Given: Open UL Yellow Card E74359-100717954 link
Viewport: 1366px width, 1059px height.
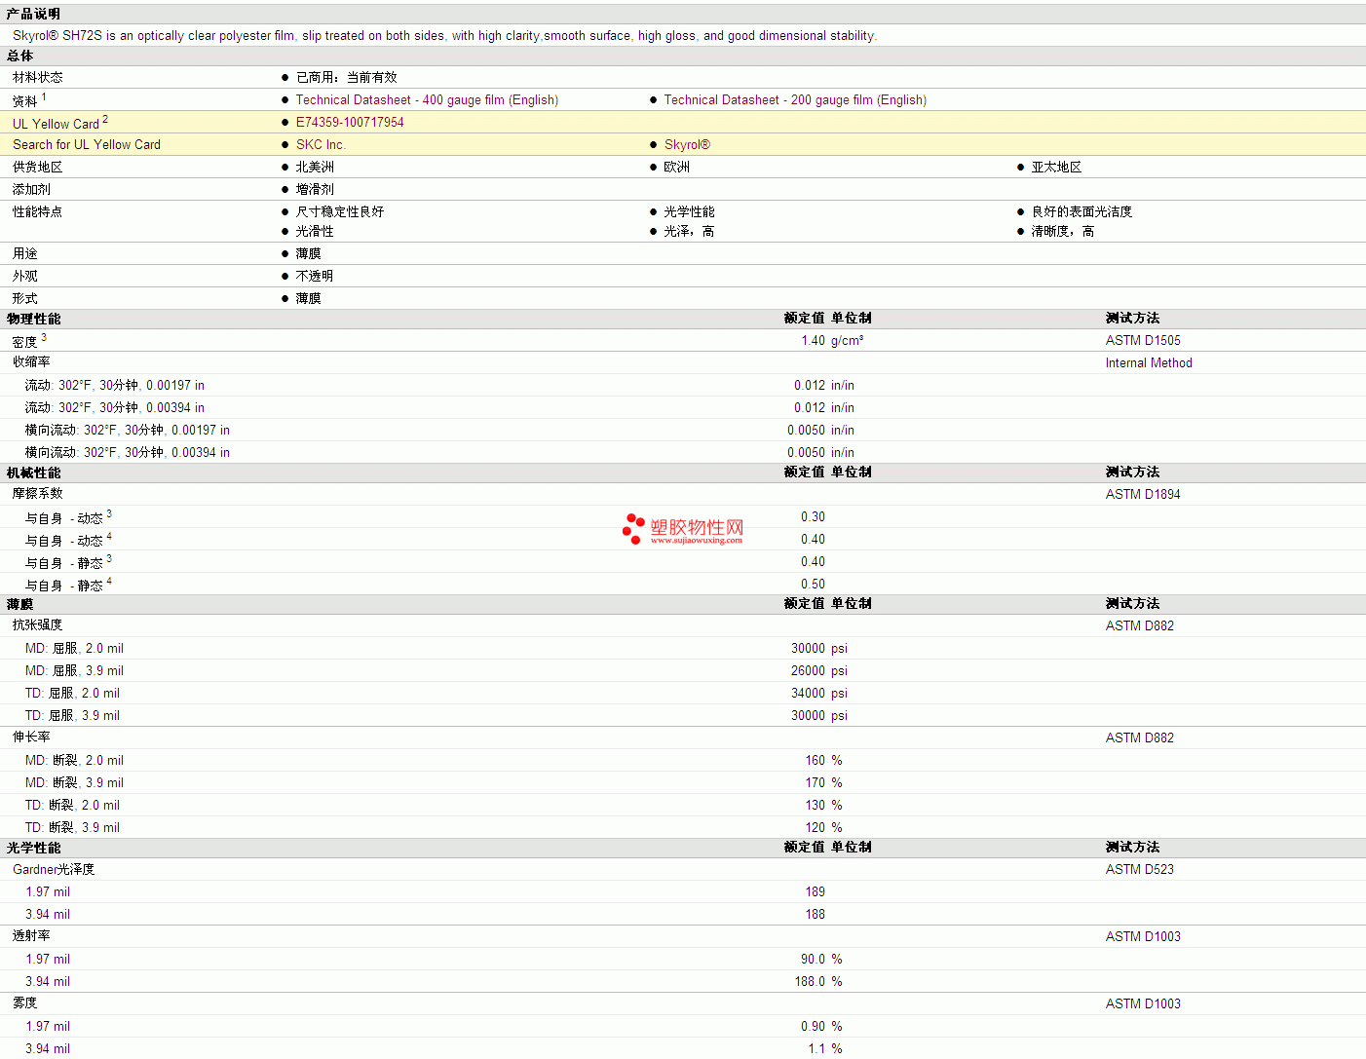Looking at the screenshot, I should (350, 123).
